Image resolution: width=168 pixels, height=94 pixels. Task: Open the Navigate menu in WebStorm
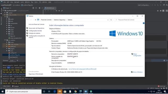pos(17,2)
